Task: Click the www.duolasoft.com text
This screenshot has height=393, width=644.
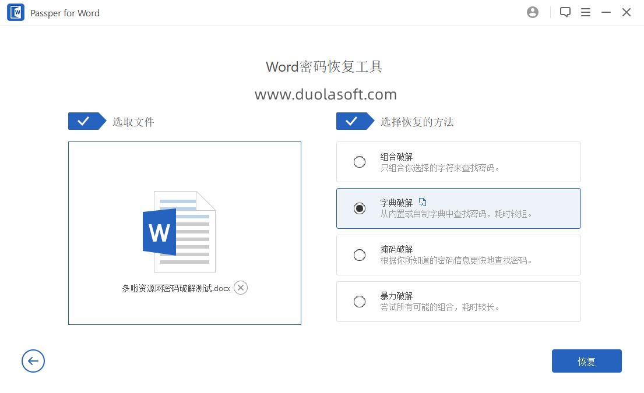Action: pyautogui.click(x=326, y=94)
